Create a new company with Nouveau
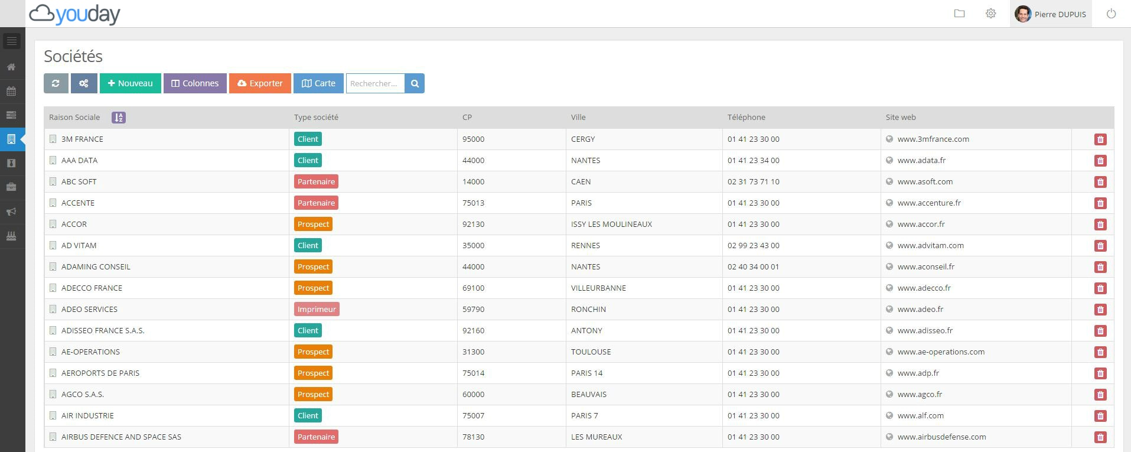This screenshot has height=452, width=1131. coord(131,83)
